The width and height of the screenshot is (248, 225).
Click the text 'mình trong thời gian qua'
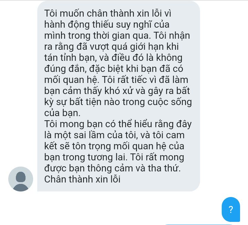[x=97, y=36]
